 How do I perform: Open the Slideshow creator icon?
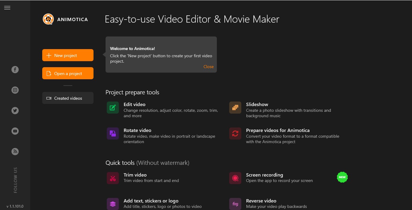235,108
